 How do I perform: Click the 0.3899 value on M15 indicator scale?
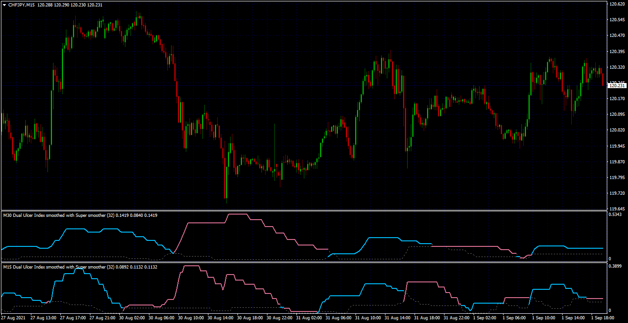click(x=616, y=266)
